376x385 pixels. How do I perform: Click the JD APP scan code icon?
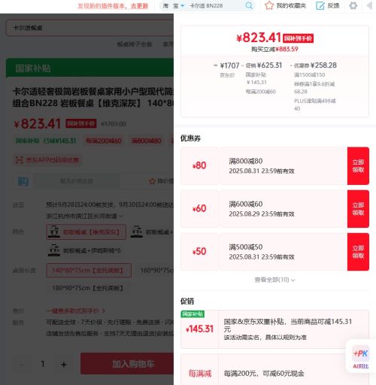pos(20,160)
